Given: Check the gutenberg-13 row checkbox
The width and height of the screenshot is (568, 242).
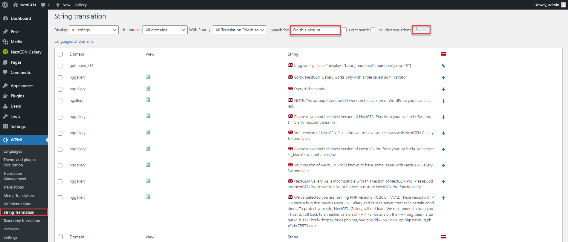Looking at the screenshot, I should coord(60,66).
